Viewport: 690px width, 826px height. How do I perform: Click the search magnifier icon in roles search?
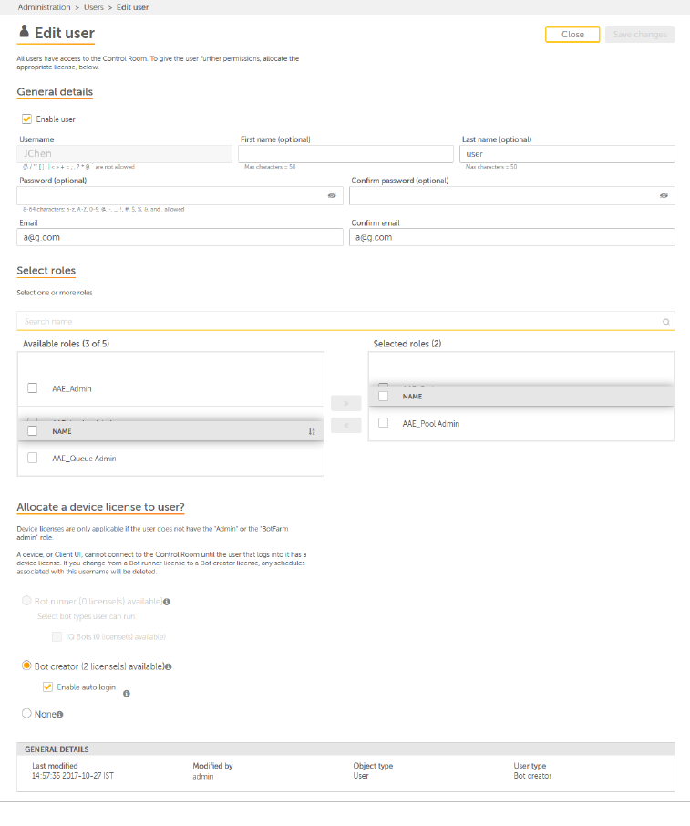[x=666, y=322]
